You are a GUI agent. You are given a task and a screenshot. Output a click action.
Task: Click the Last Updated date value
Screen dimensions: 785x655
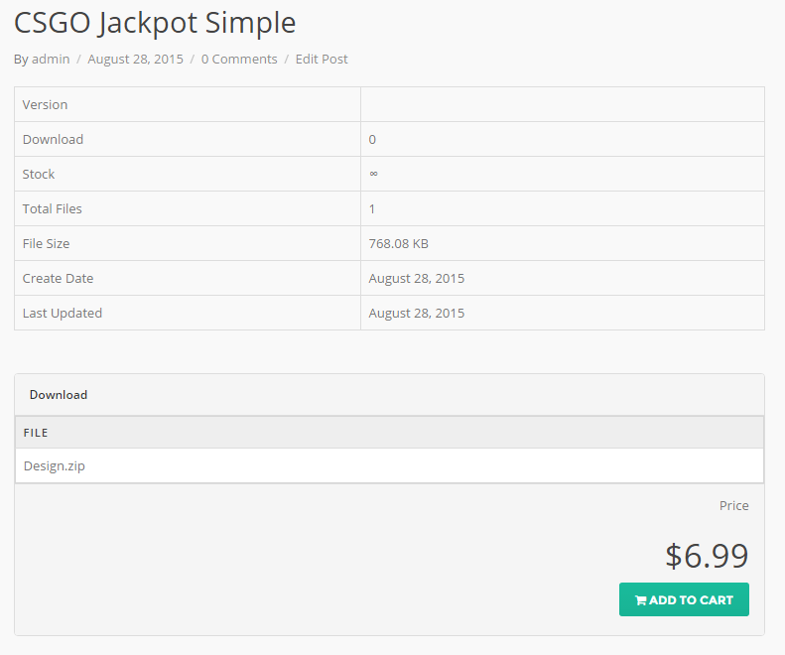coord(417,313)
